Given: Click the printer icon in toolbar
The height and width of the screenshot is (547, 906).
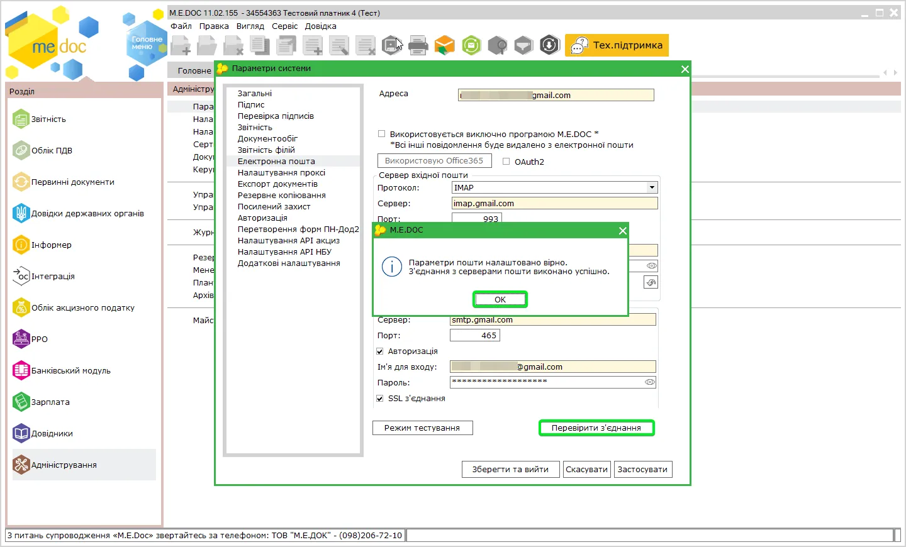Looking at the screenshot, I should [x=418, y=45].
